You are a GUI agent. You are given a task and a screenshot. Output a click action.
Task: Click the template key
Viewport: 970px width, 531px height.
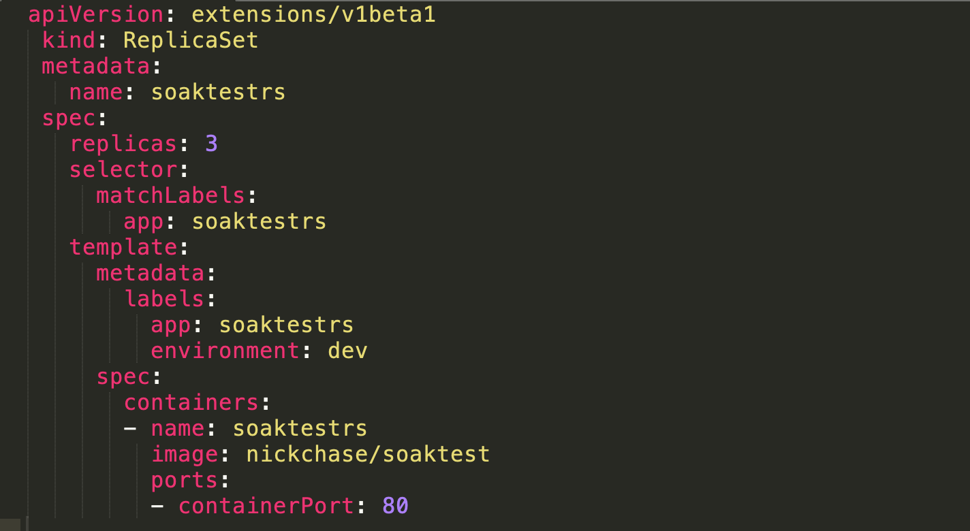123,247
